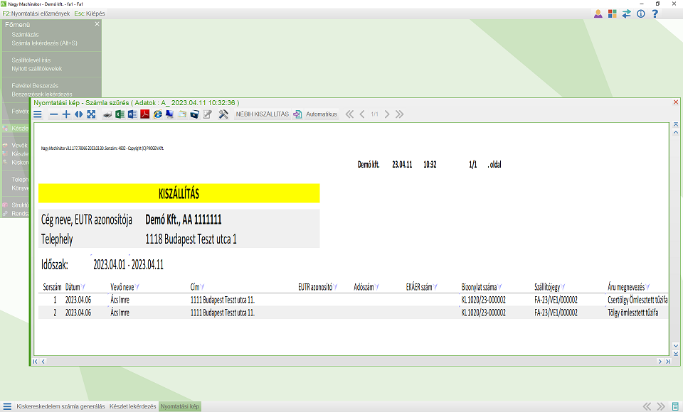Save the print preview as PDF
This screenshot has width=683, height=412.
tap(145, 114)
